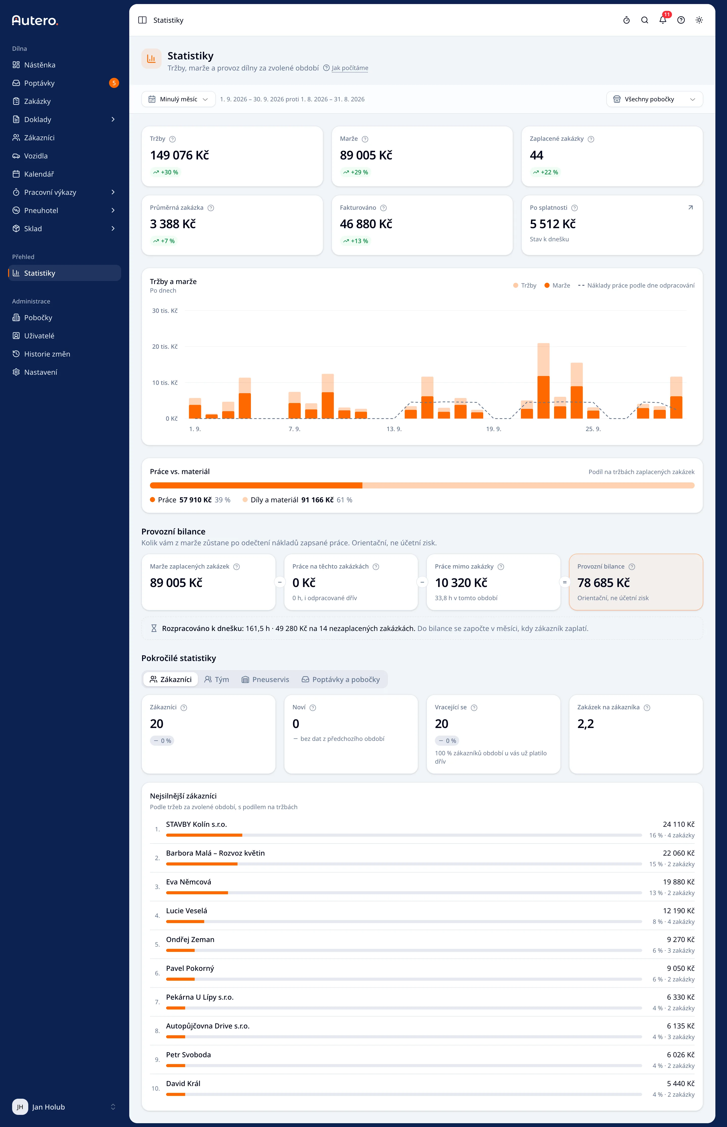The image size is (727, 1127).
Task: Open the help question-mark icon in header
Action: pos(681,20)
